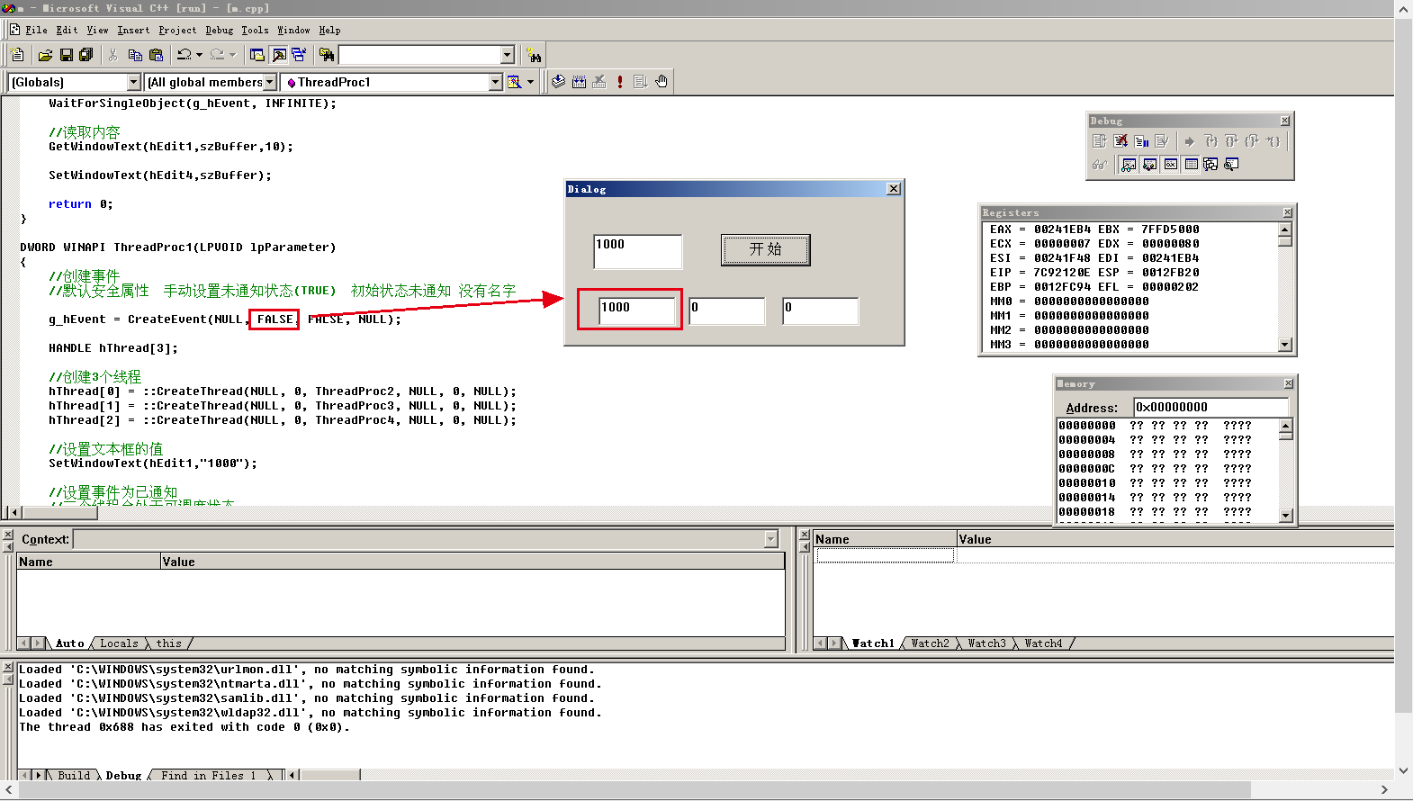Click the Step Out icon
Screen dimensions: 1413x801
(1252, 141)
